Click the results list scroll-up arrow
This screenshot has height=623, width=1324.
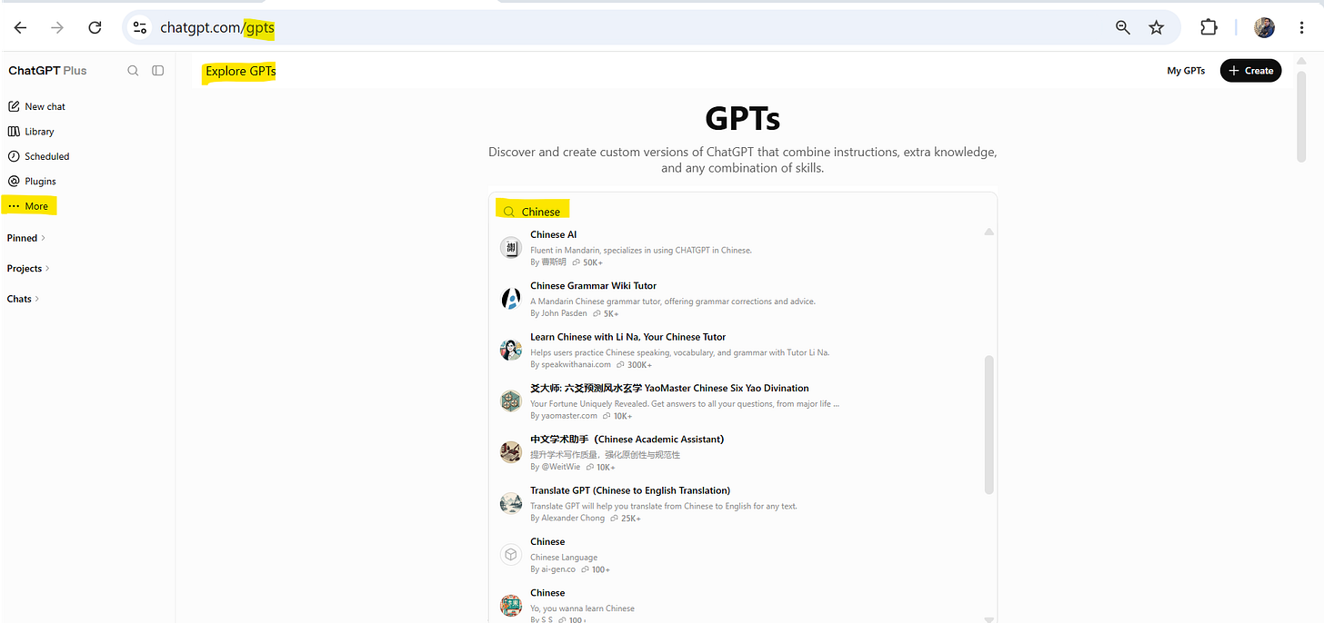(x=989, y=232)
